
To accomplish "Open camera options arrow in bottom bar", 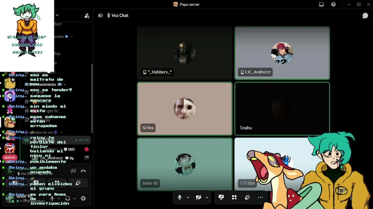I will [207, 197].
